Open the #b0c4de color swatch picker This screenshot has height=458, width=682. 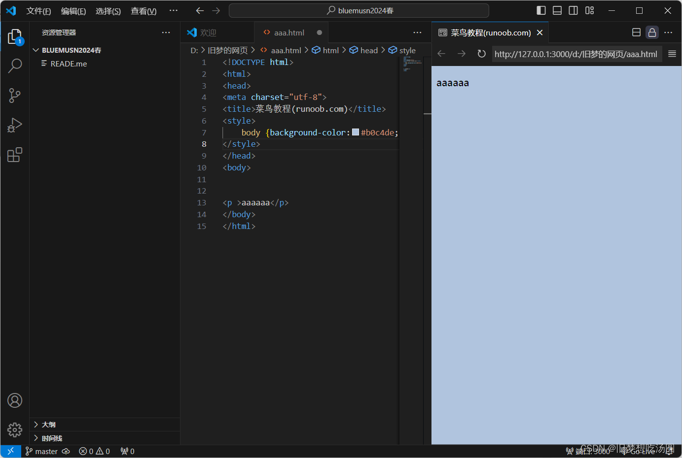(356, 132)
